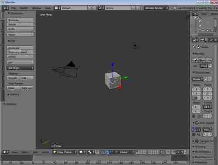Click the viewport shading sphere icon
Screen dimensions: 218x165
click(x=82, y=152)
